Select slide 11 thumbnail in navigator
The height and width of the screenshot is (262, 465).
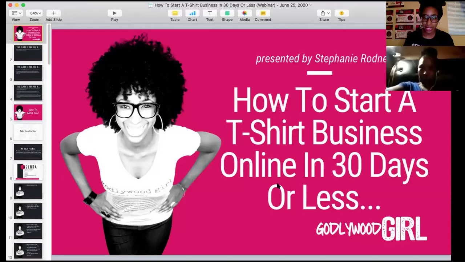28,231
